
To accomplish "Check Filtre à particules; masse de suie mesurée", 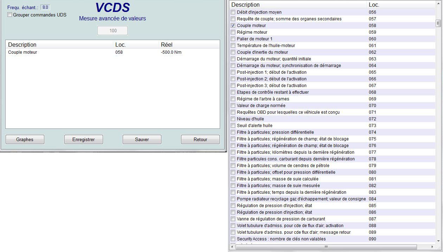I will point(233,186).
